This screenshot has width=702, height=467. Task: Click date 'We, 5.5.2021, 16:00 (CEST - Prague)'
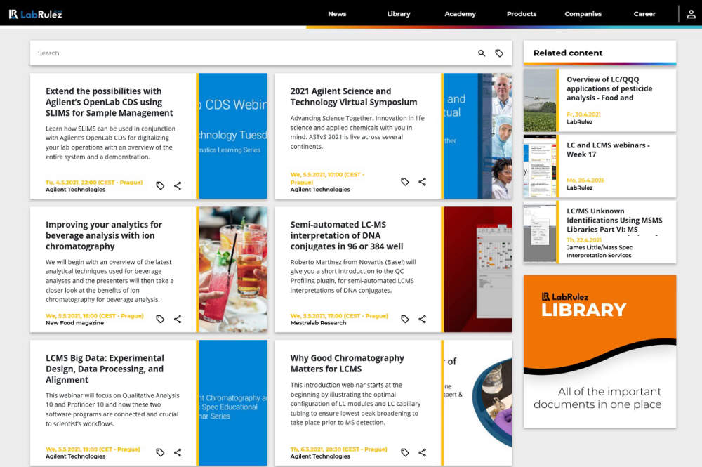95,315
